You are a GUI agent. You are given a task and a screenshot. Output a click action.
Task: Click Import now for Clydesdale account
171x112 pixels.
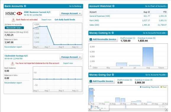coord(68,63)
